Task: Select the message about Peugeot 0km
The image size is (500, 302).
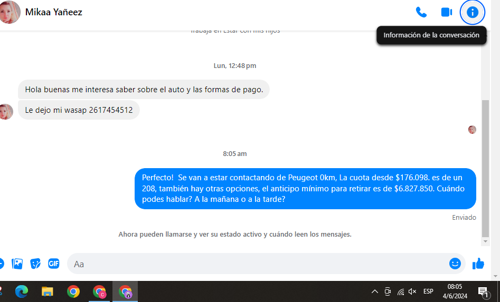Action: coord(305,189)
